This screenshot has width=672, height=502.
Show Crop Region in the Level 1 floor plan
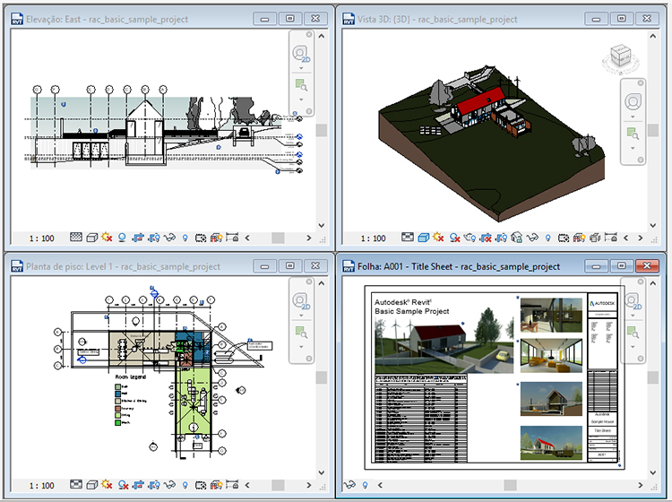click(x=154, y=485)
